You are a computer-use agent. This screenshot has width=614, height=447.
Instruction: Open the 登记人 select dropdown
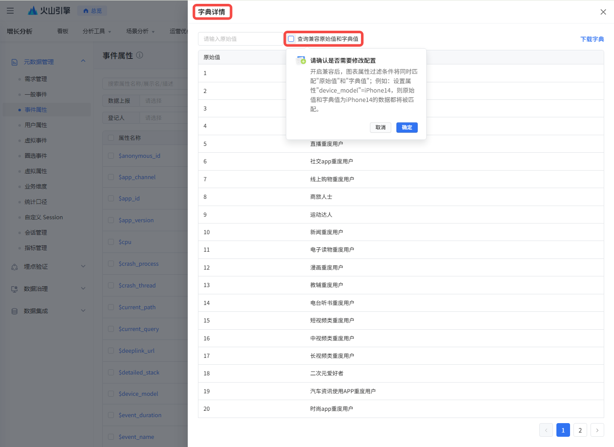[163, 118]
